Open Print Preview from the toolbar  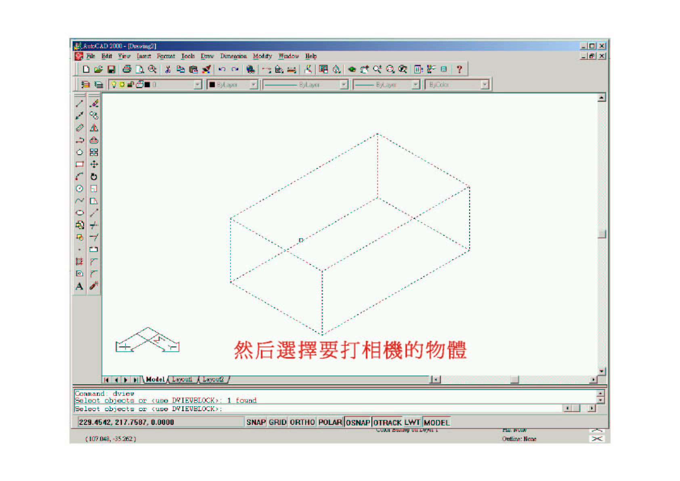[140, 69]
